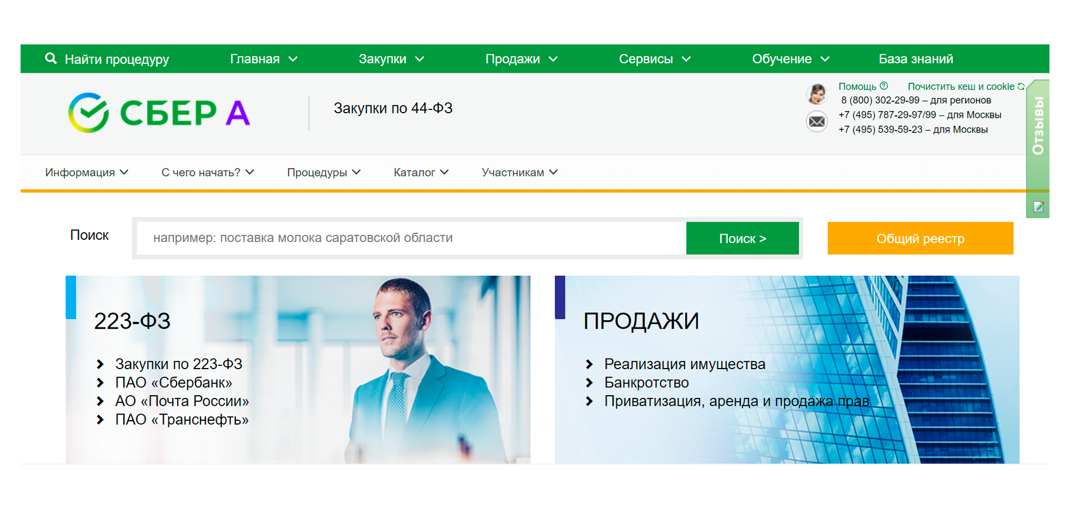Focus the search input field

click(411, 238)
